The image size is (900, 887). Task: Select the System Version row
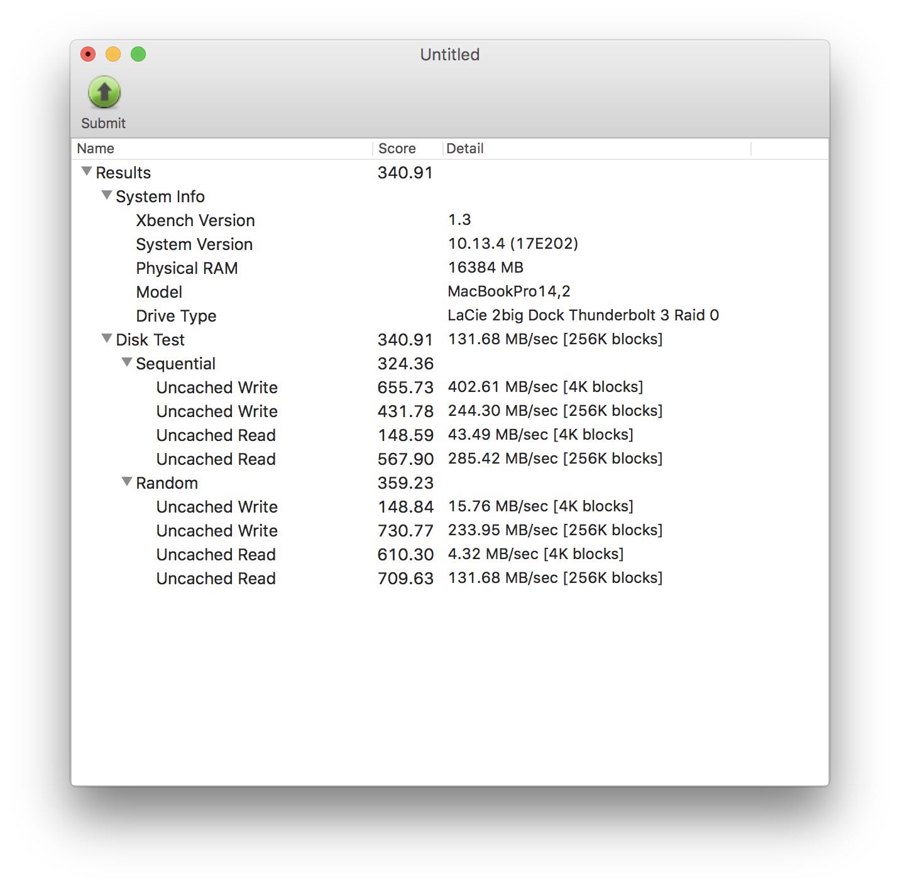tap(194, 244)
